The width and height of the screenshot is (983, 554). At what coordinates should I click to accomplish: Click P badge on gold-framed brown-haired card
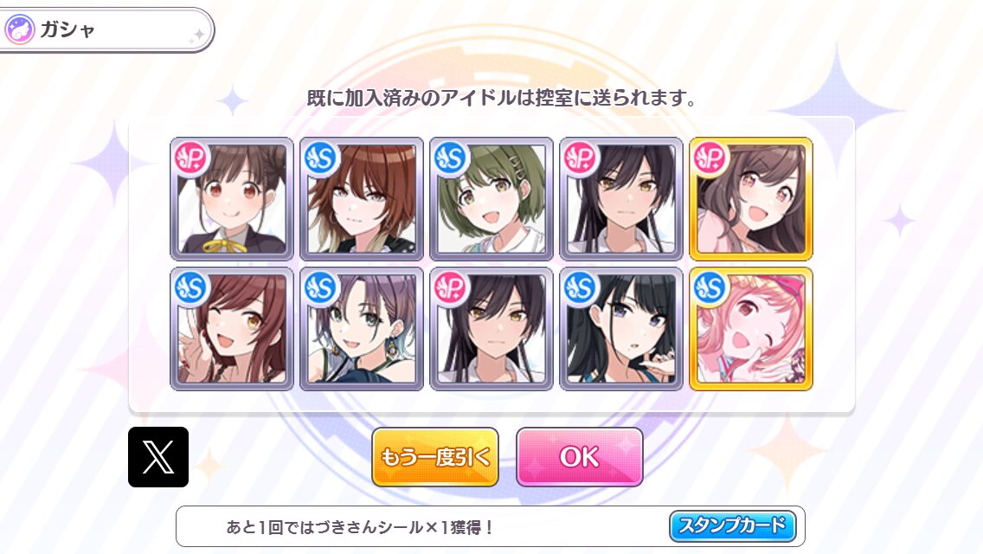point(710,158)
